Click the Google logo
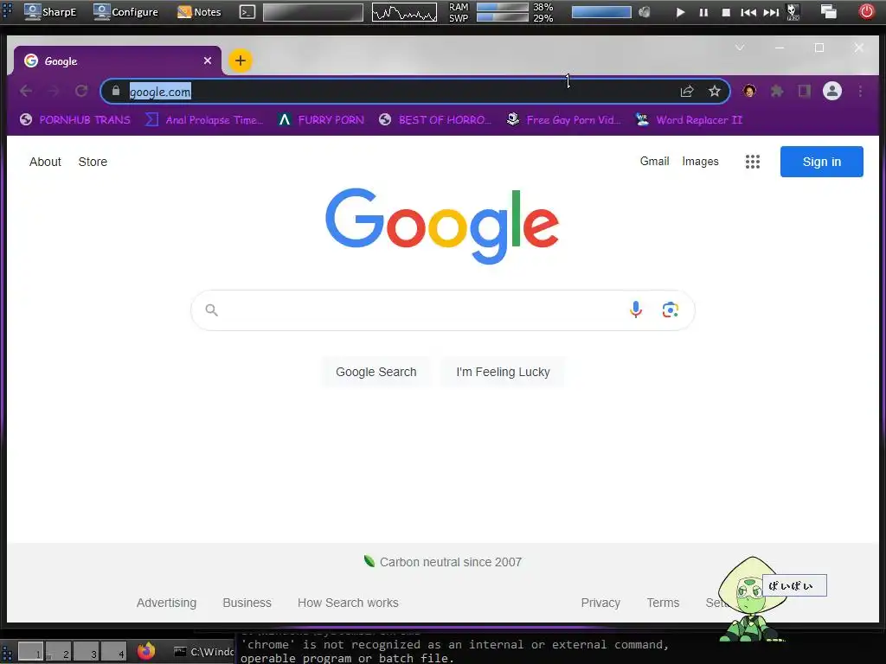The height and width of the screenshot is (664, 886). [442, 226]
